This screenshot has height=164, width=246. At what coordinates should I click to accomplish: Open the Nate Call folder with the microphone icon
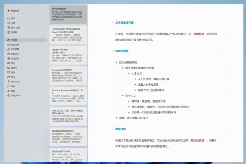[13, 82]
